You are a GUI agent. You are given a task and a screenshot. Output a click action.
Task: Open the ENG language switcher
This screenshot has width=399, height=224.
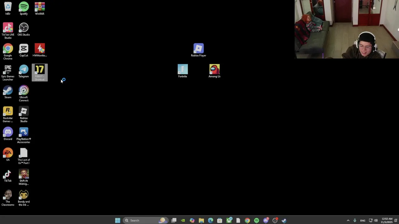[x=363, y=221]
